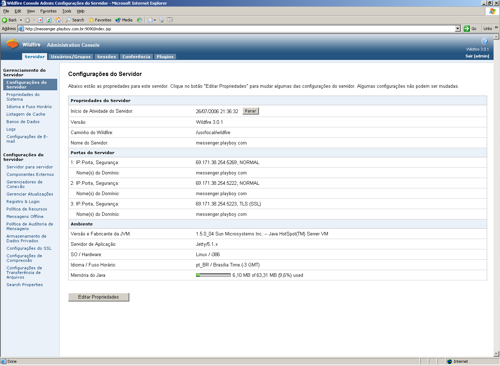
Task: Click the Parar button
Action: (x=251, y=111)
